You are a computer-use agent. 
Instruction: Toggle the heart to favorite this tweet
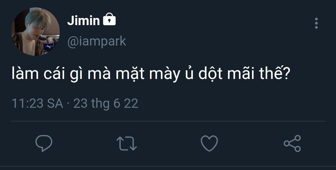(209, 143)
